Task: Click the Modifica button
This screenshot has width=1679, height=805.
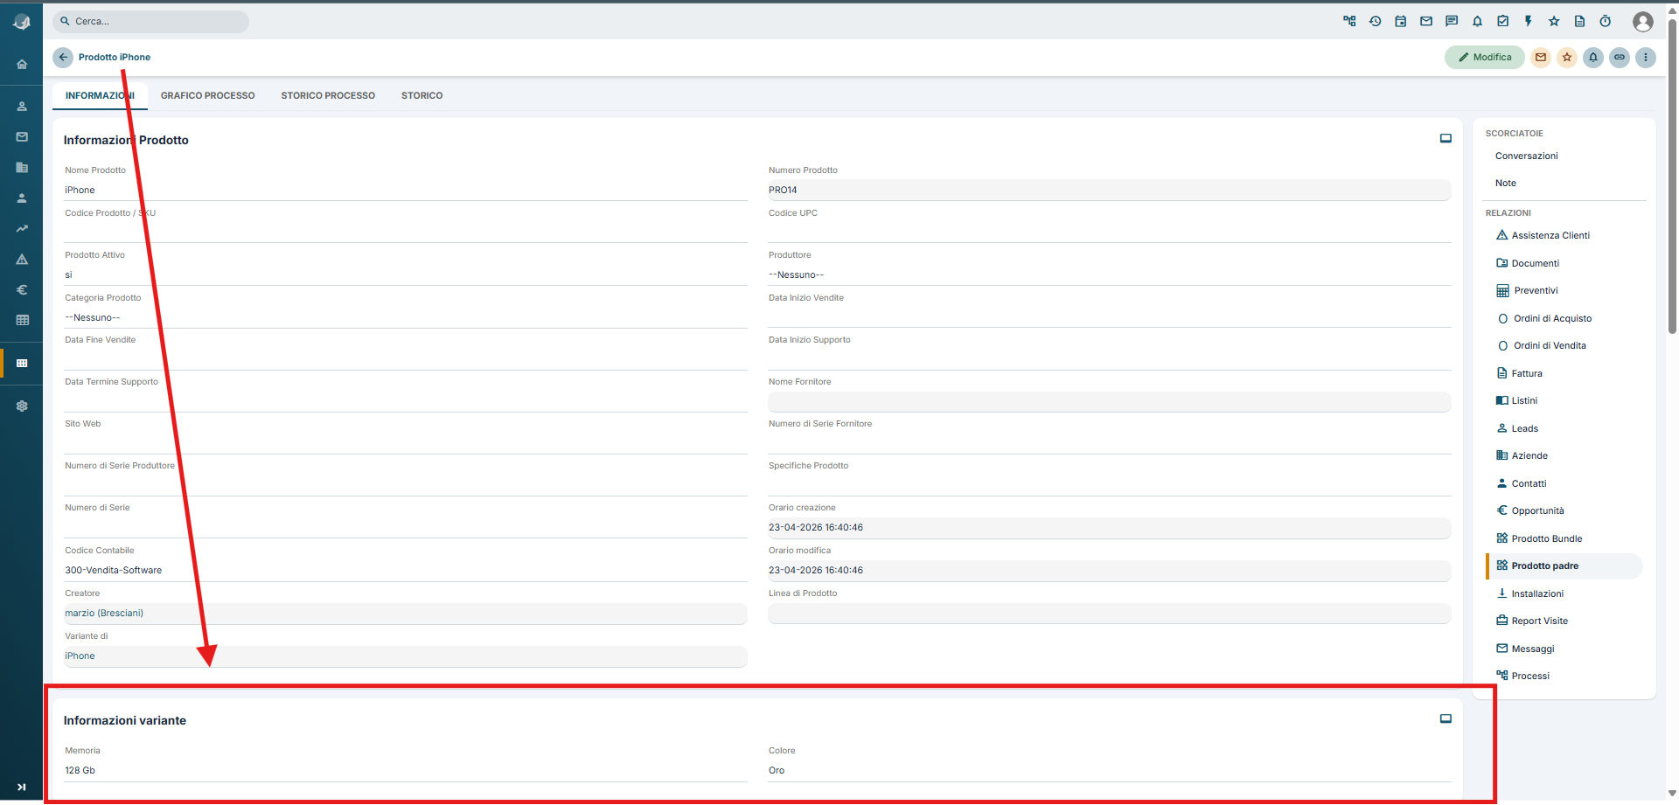Action: [1484, 58]
